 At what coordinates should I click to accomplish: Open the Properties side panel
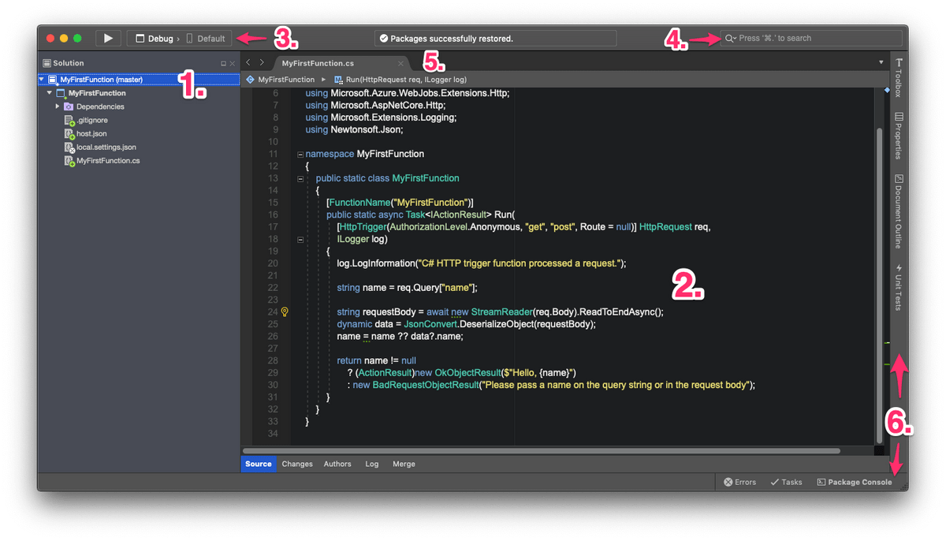(x=899, y=136)
